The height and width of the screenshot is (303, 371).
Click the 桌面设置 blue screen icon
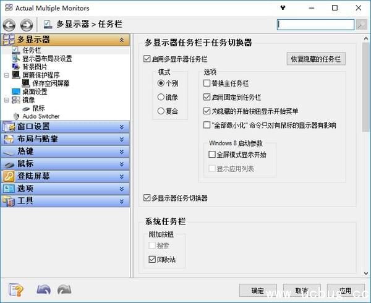[16, 92]
